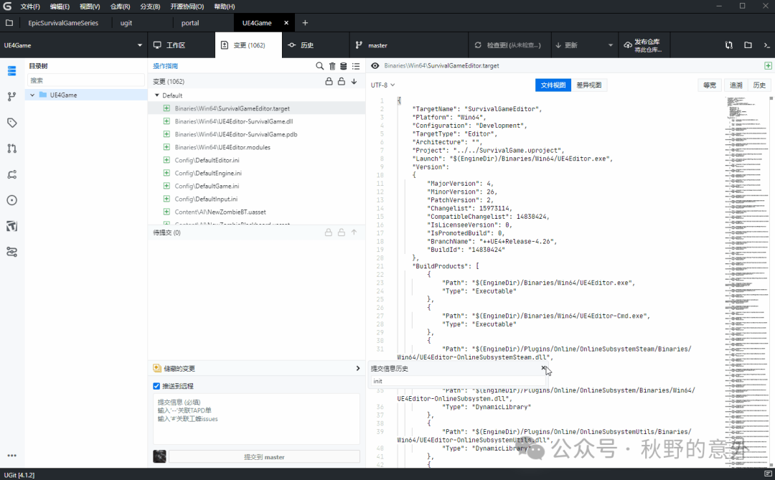Lock files using closed padlock in changes header
The image size is (775, 480).
(329, 82)
